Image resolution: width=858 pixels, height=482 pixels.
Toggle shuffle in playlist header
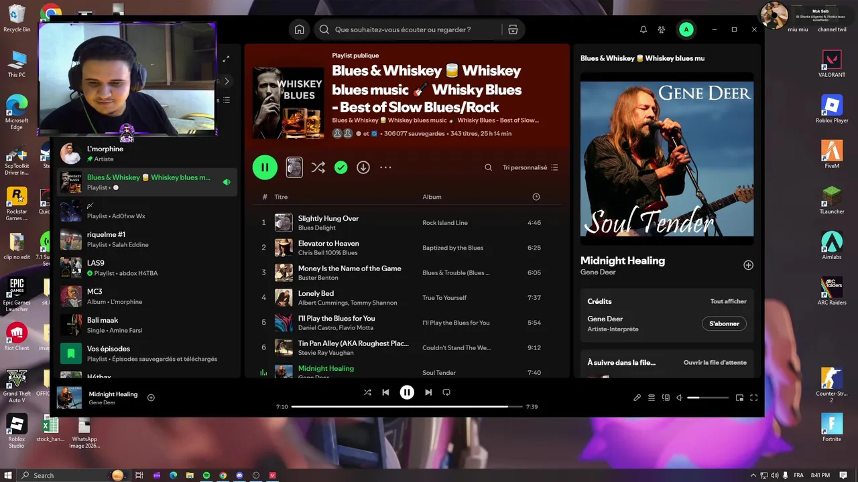(x=318, y=167)
